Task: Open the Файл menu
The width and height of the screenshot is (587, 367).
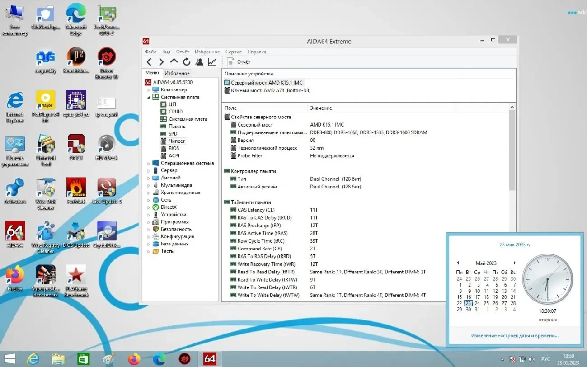Action: tap(150, 52)
